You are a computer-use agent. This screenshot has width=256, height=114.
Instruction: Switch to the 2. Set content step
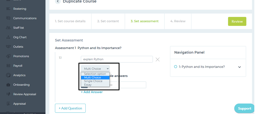108,21
